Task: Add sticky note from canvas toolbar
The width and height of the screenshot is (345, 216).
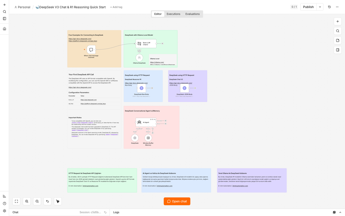Action: pyautogui.click(x=338, y=40)
